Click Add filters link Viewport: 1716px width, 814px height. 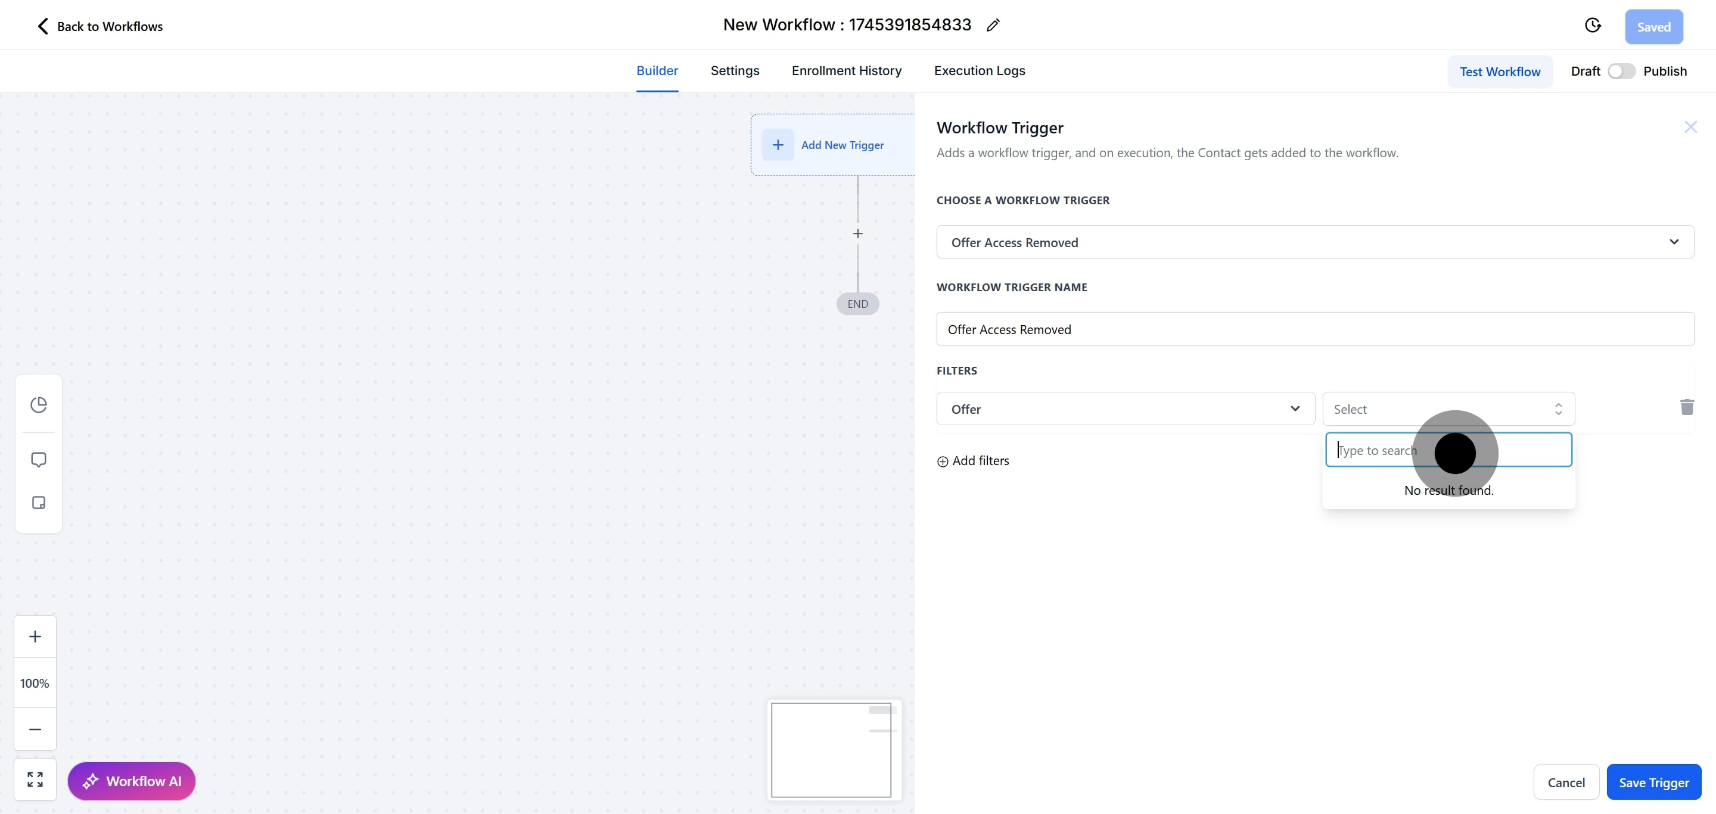coord(973,460)
